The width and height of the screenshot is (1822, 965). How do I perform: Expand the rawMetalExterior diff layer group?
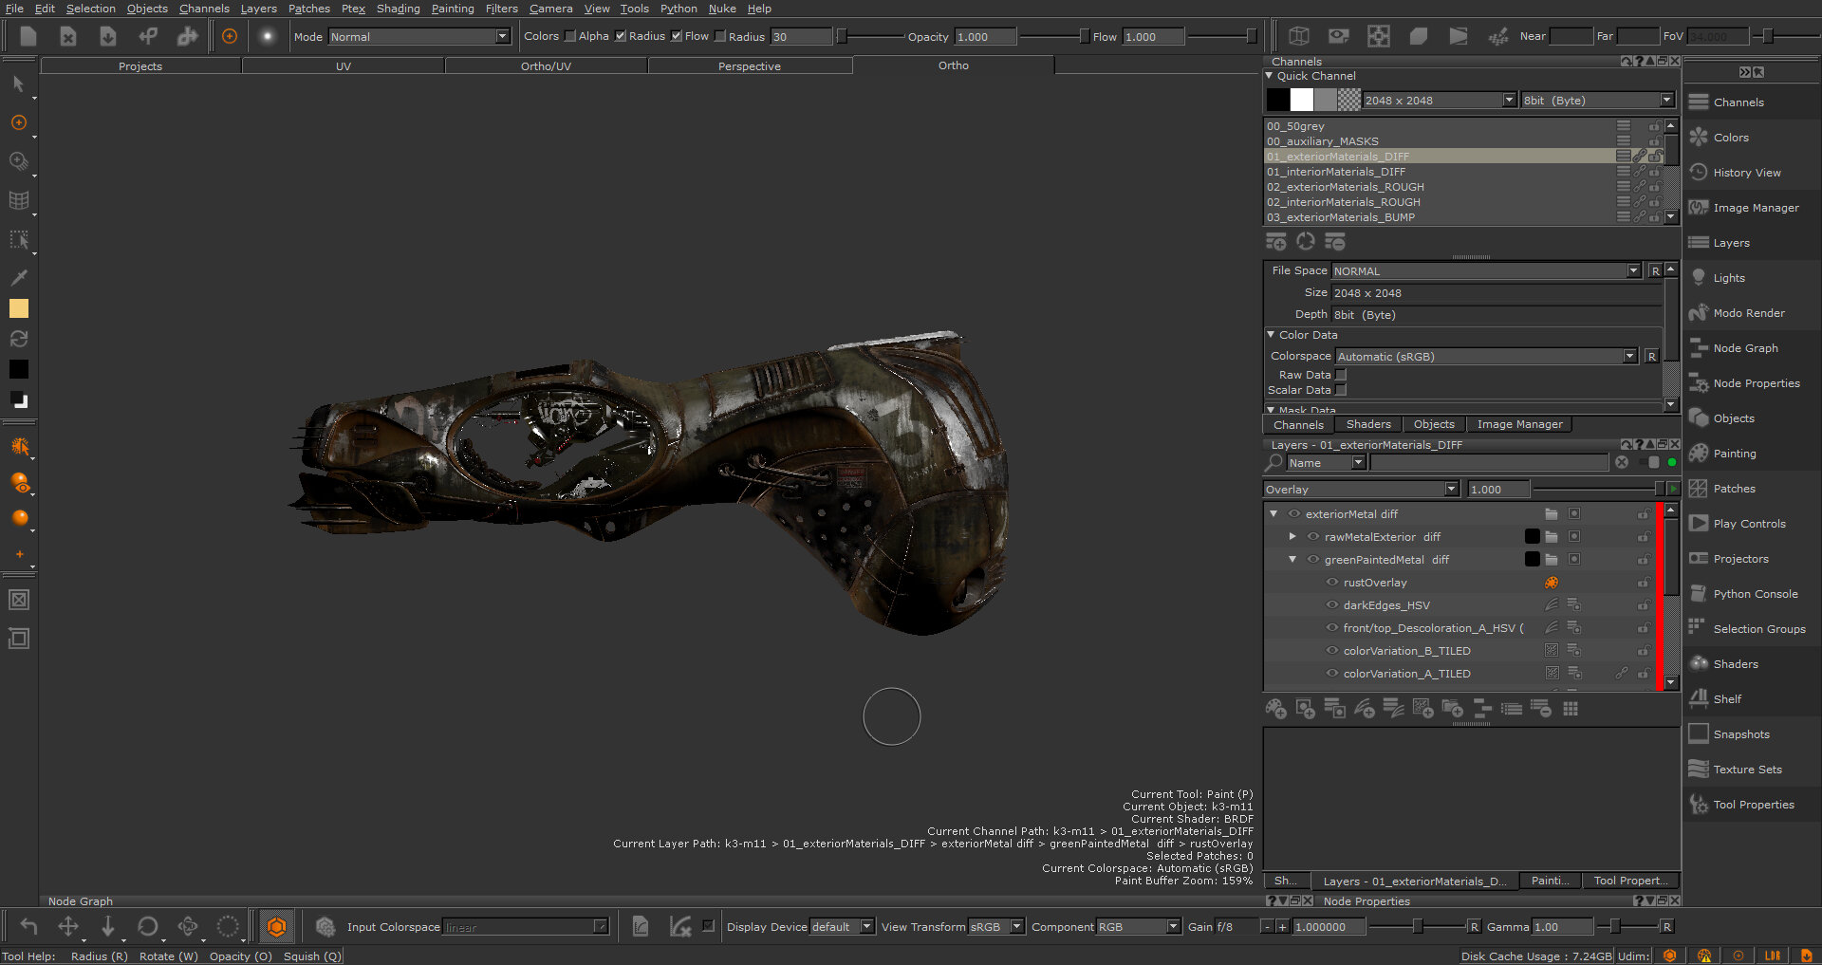(1292, 537)
